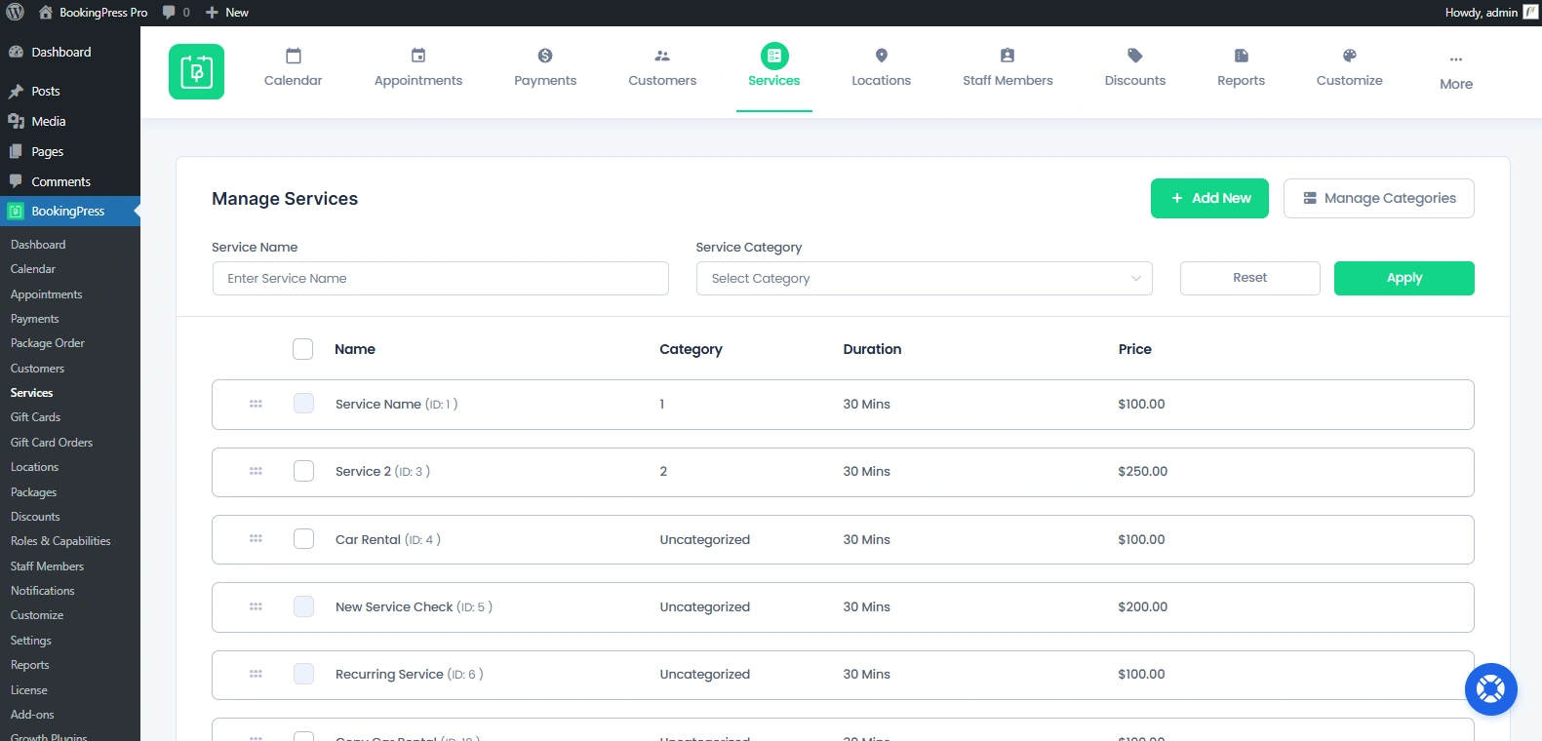Viewport: 1542px width, 741px height.
Task: Click the Services green circle icon
Action: coord(774,56)
